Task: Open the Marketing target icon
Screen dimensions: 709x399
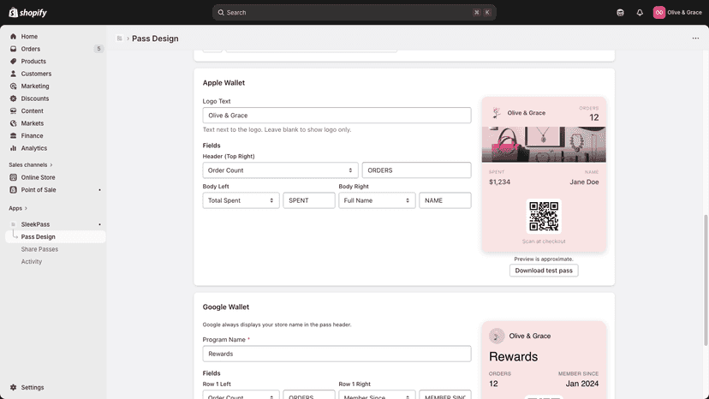Action: tap(13, 86)
